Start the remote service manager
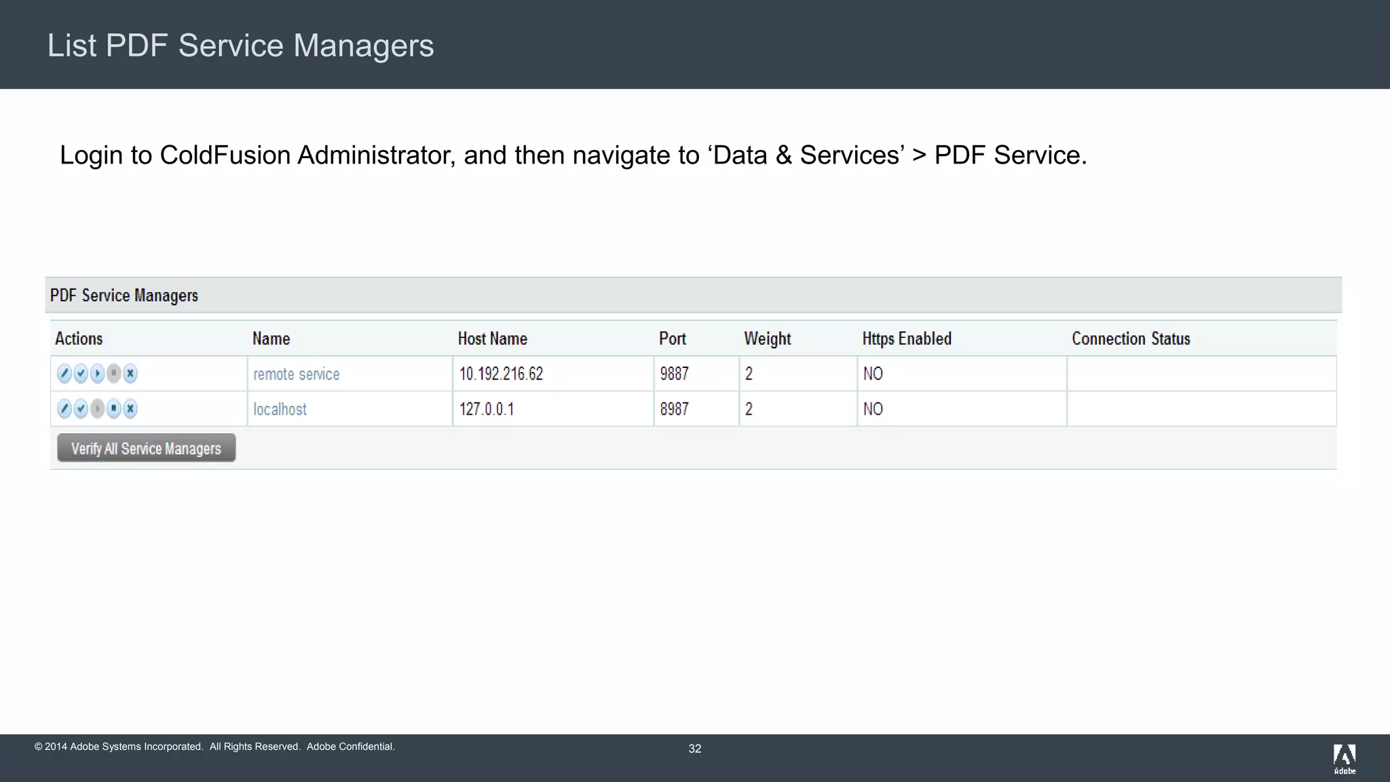This screenshot has height=782, width=1390. pyautogui.click(x=98, y=373)
